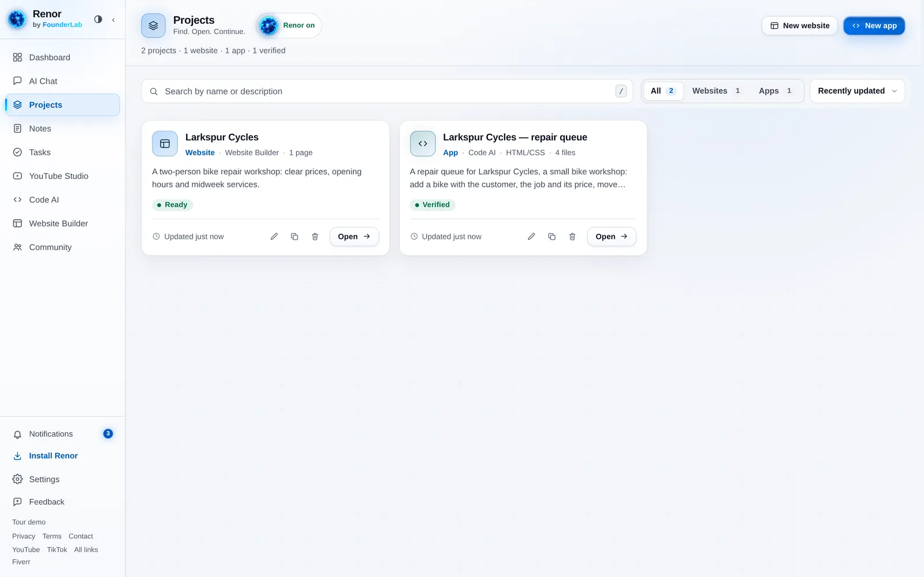Open the TikTok footer link
Image resolution: width=924 pixels, height=577 pixels.
click(57, 550)
